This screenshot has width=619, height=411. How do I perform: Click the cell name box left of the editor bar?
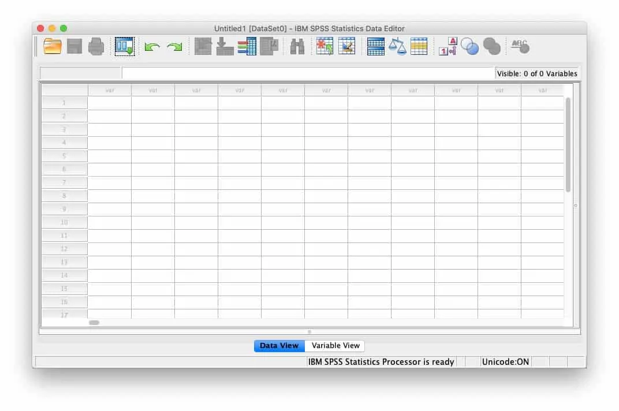click(80, 73)
